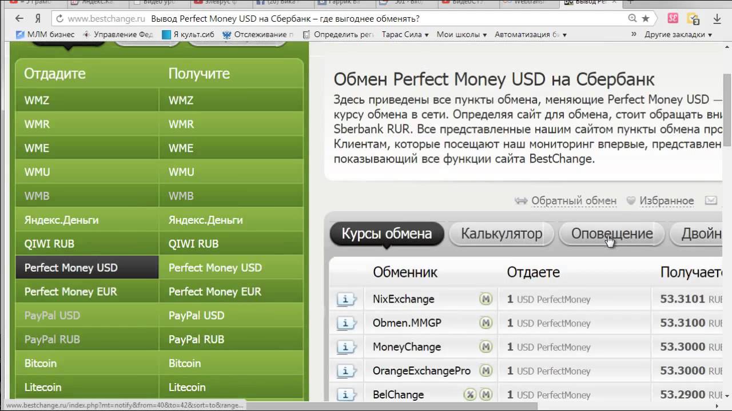732x411 pixels.
Task: Click the M badge beside Obmen.MMGP
Action: click(486, 323)
